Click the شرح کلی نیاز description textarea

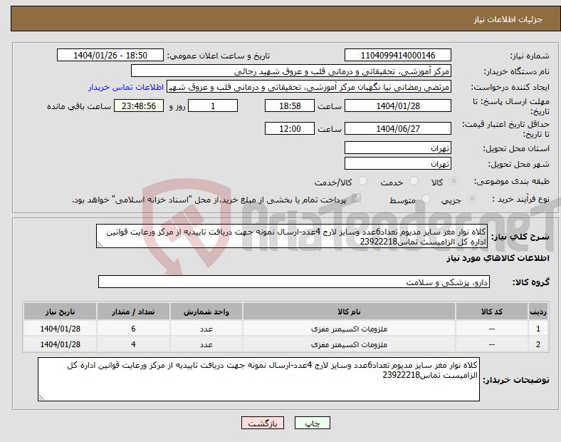(292, 237)
